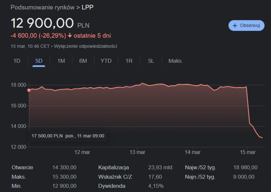
Task: Click the Maks. value 15 300,00
Action: click(64, 177)
